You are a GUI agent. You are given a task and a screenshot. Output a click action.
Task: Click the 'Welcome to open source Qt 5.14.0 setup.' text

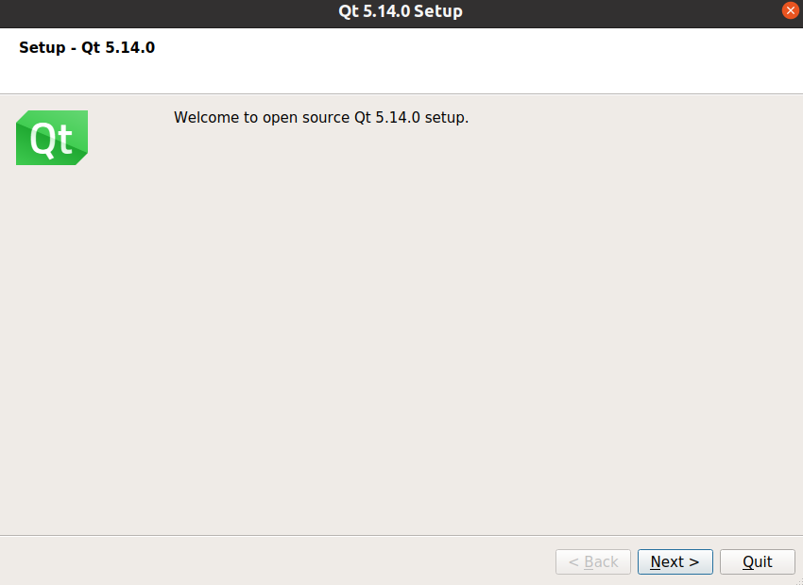tap(321, 118)
